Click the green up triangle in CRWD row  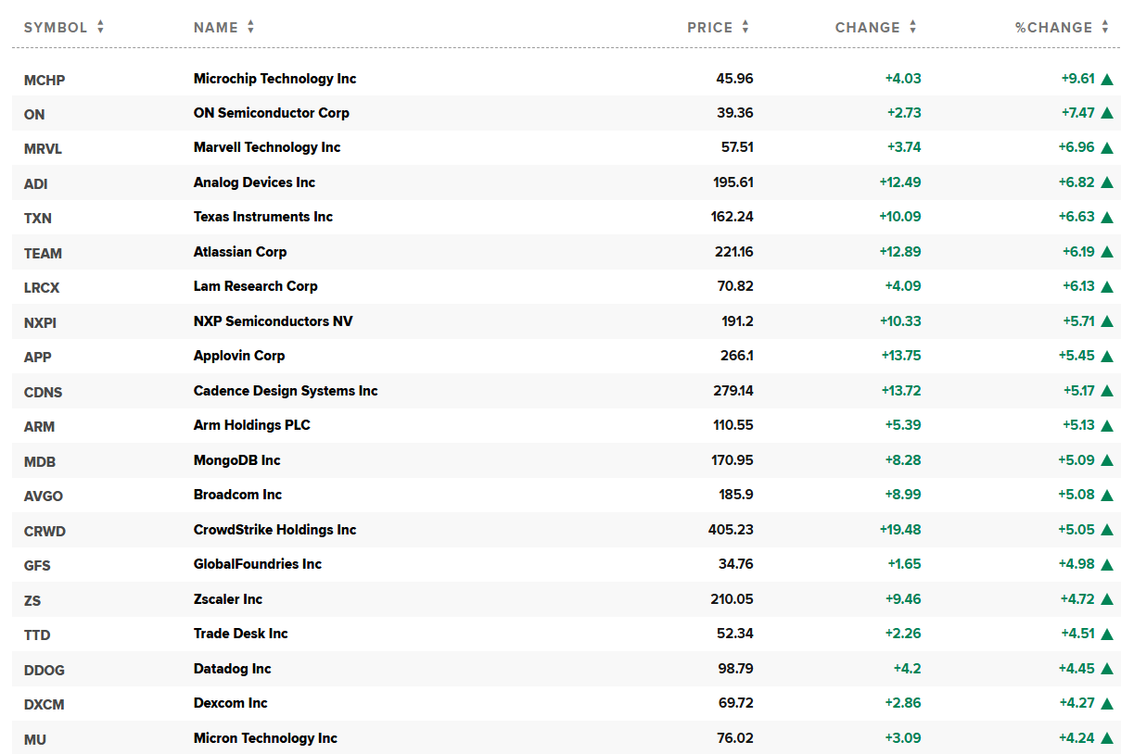[x=1106, y=530]
